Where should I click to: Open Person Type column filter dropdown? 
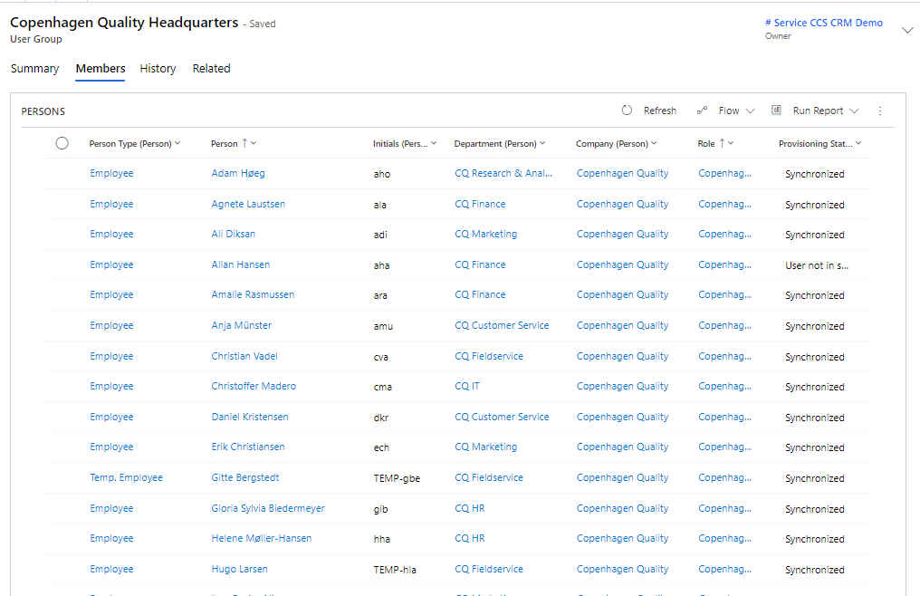177,143
